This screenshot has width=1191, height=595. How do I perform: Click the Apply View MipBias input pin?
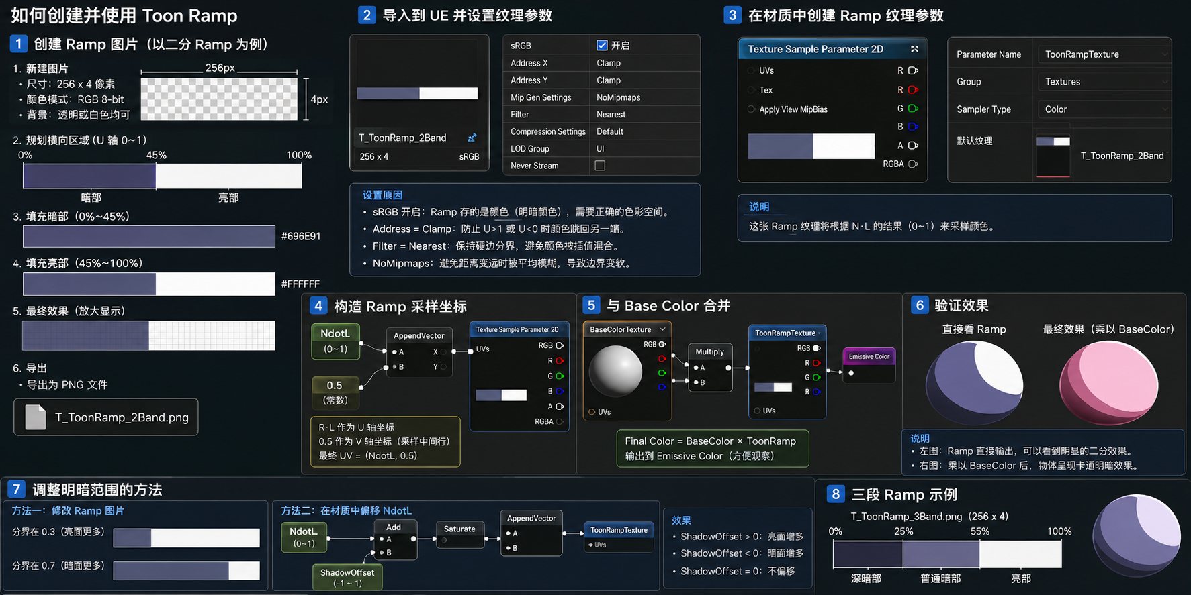pos(751,109)
